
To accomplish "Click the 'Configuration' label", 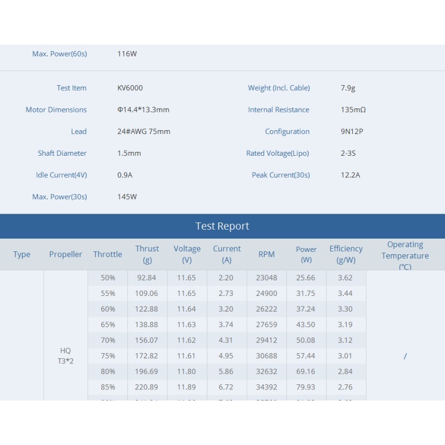I will [287, 132].
